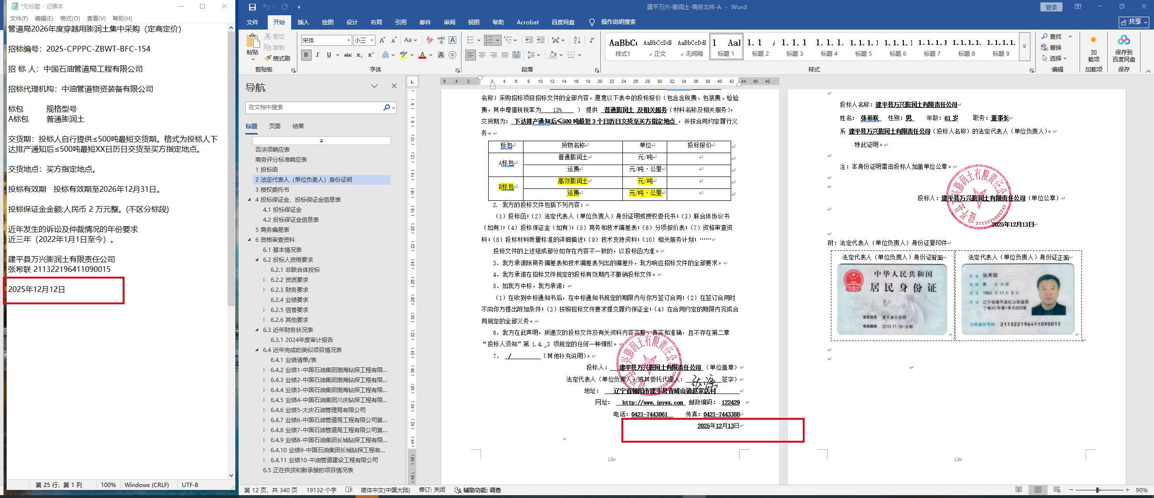Justify the paragraph text
The image size is (1154, 498).
[505, 55]
